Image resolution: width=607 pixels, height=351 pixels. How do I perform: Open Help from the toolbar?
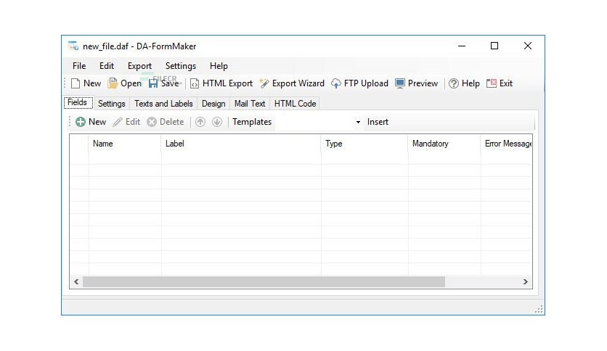464,83
